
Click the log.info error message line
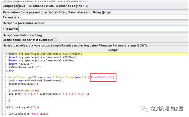(49, 94)
